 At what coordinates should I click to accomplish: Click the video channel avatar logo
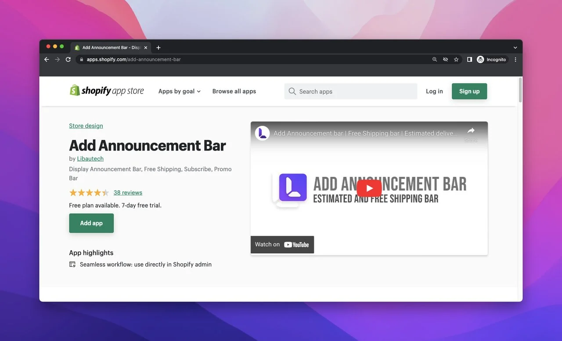click(263, 133)
